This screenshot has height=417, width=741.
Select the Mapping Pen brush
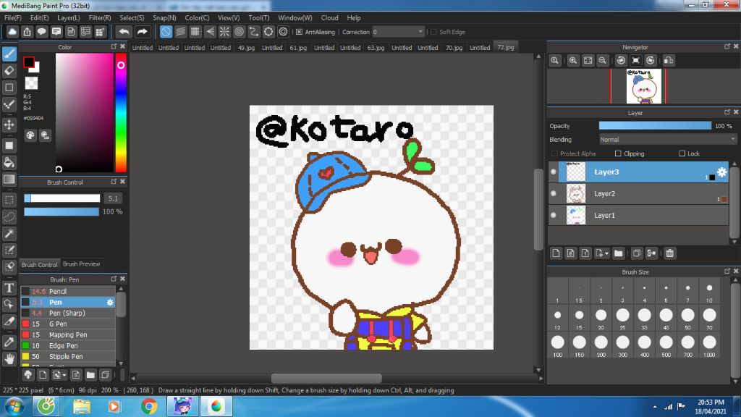(x=68, y=334)
